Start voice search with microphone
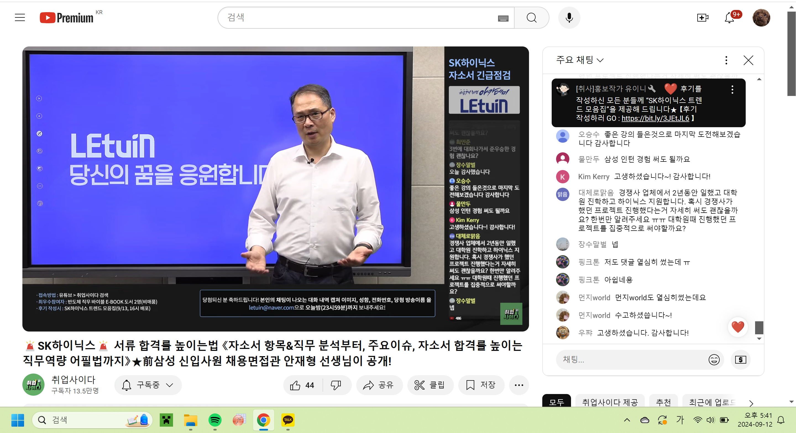Screen dimensions: 796x433 [x=569, y=18]
